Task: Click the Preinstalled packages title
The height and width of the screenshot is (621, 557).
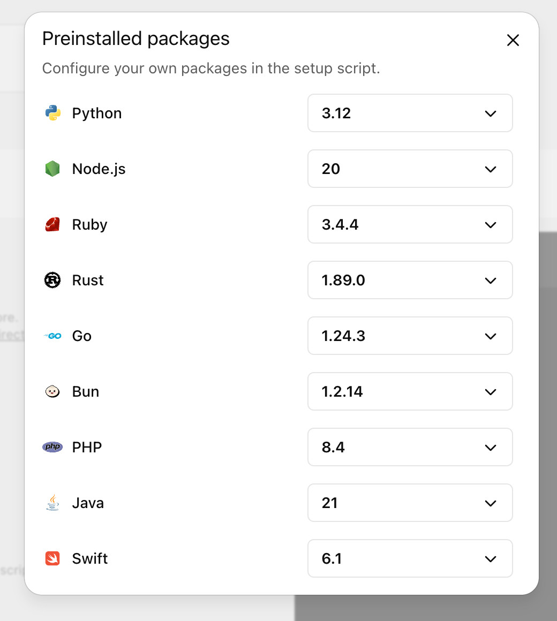Action: coord(136,39)
